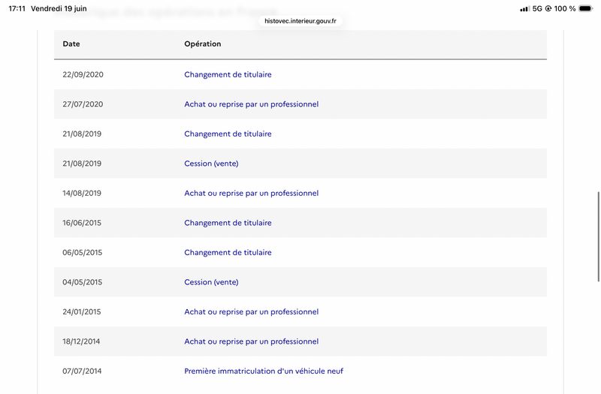Open the 21/08/2019 Cession (vente) link
Screen dimensions: 601x394
(x=211, y=164)
